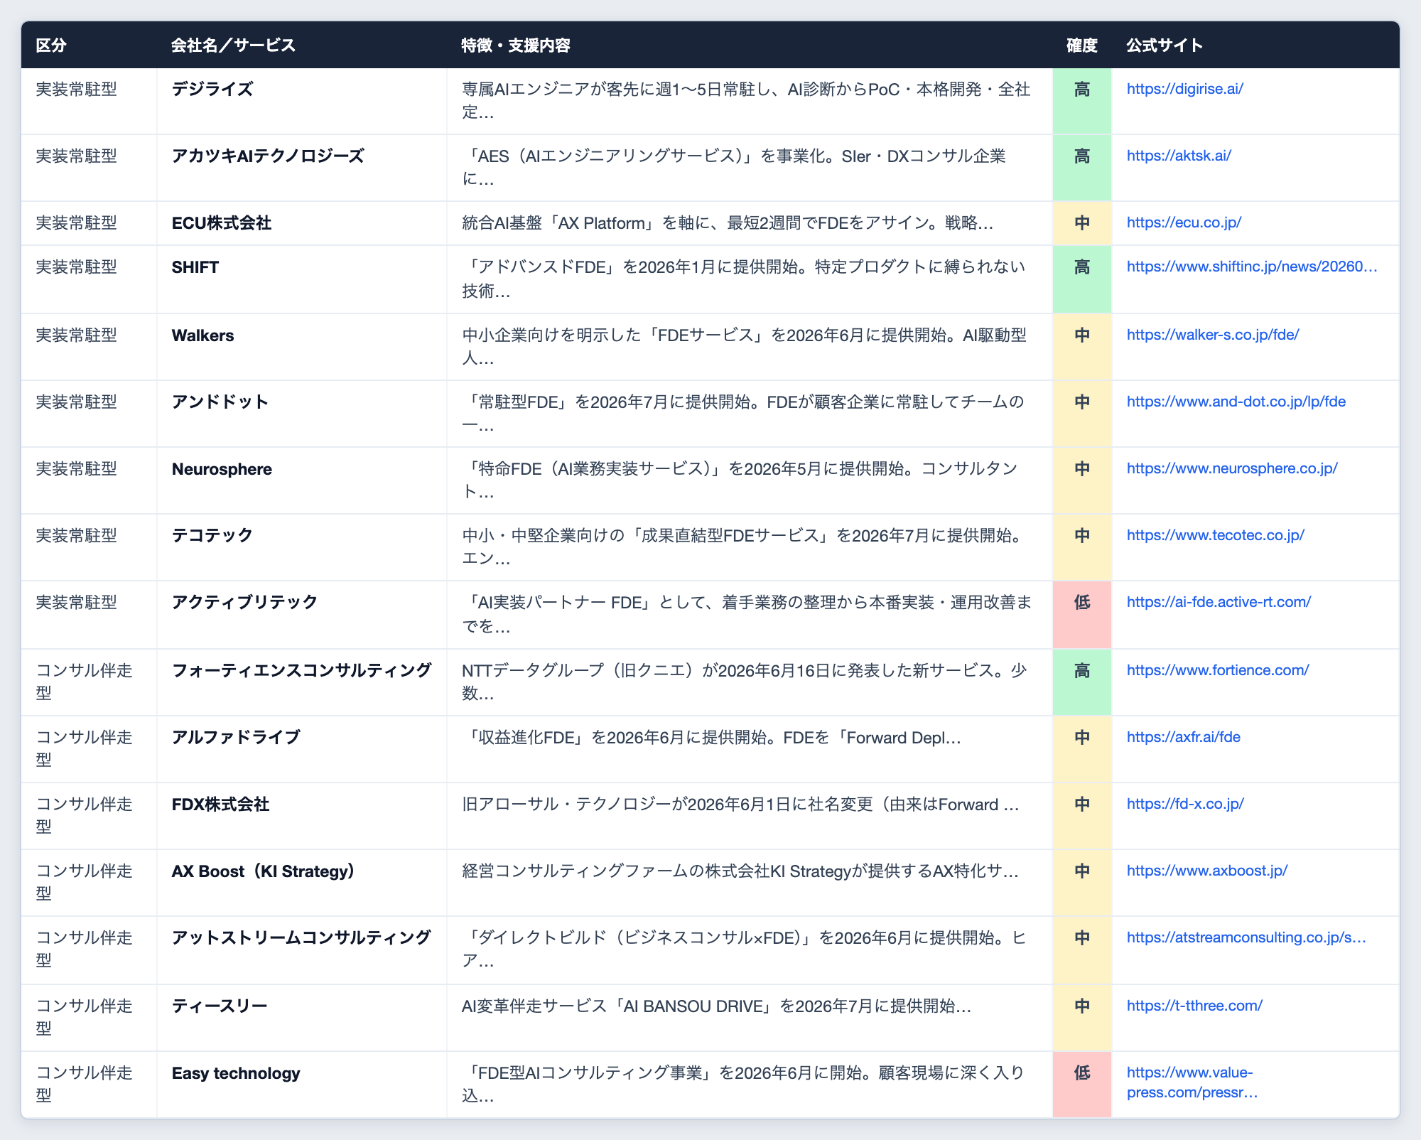Open the https://aktsk.ai/ link
The image size is (1421, 1140).
coord(1179,156)
